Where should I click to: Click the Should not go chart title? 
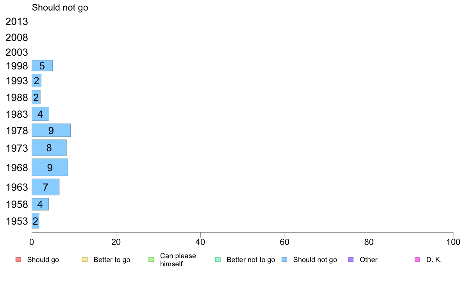(60, 7)
